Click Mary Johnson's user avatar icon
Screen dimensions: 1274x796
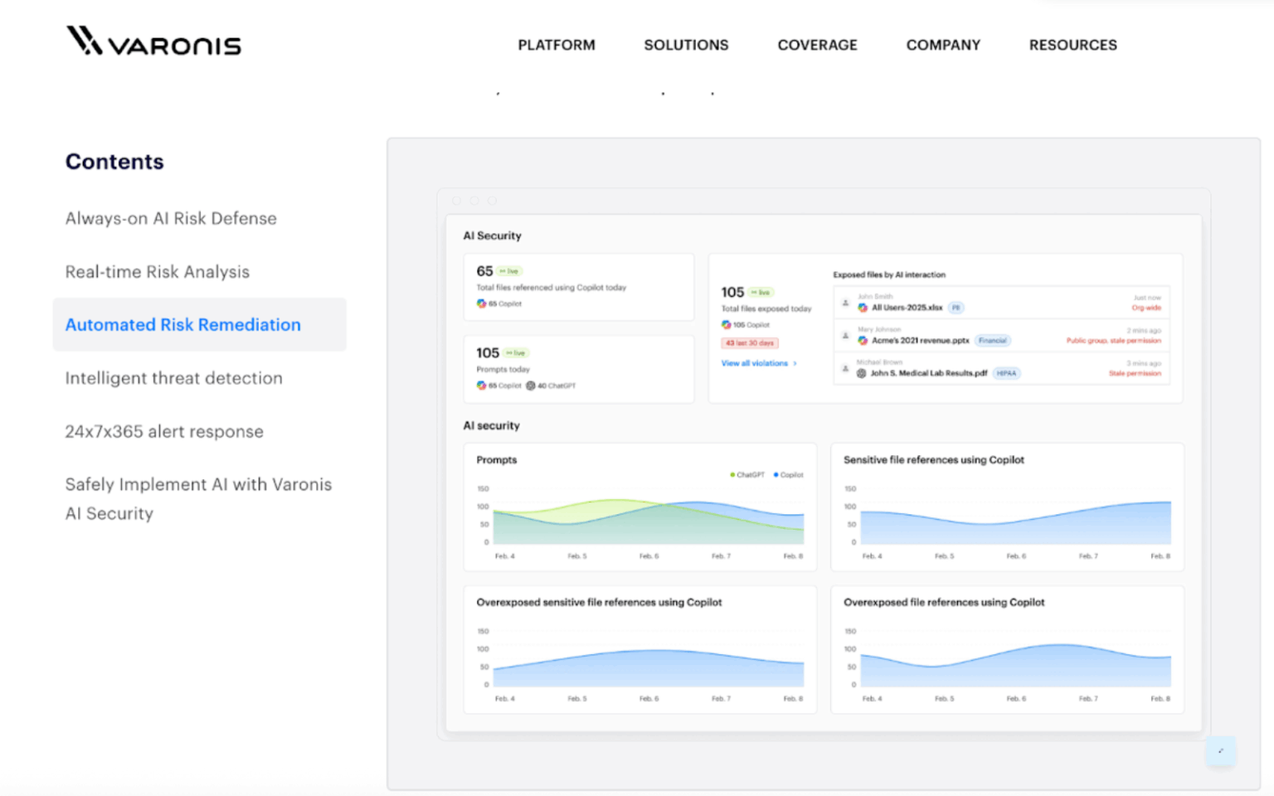(x=845, y=336)
